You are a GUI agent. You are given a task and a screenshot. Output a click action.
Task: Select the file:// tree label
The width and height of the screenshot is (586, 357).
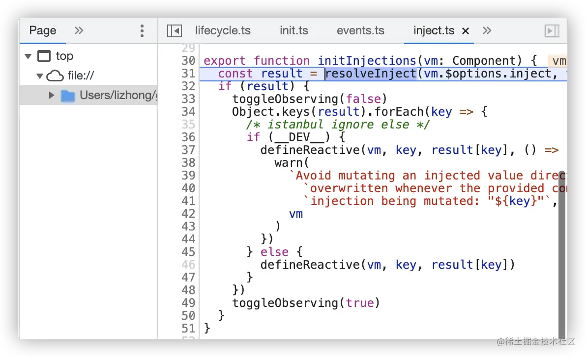(81, 76)
